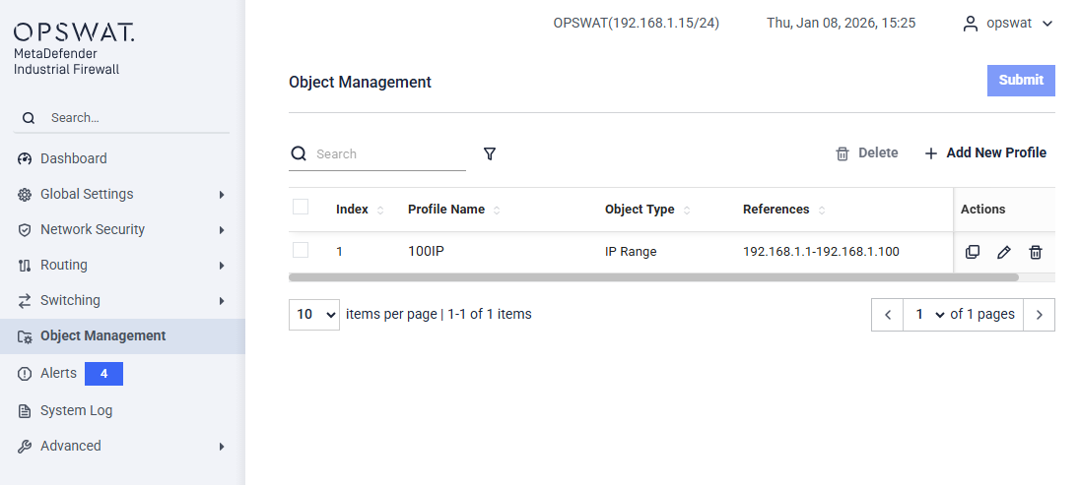Open the Dashboard page
Image resolution: width=1079 pixels, height=485 pixels.
coord(74,158)
